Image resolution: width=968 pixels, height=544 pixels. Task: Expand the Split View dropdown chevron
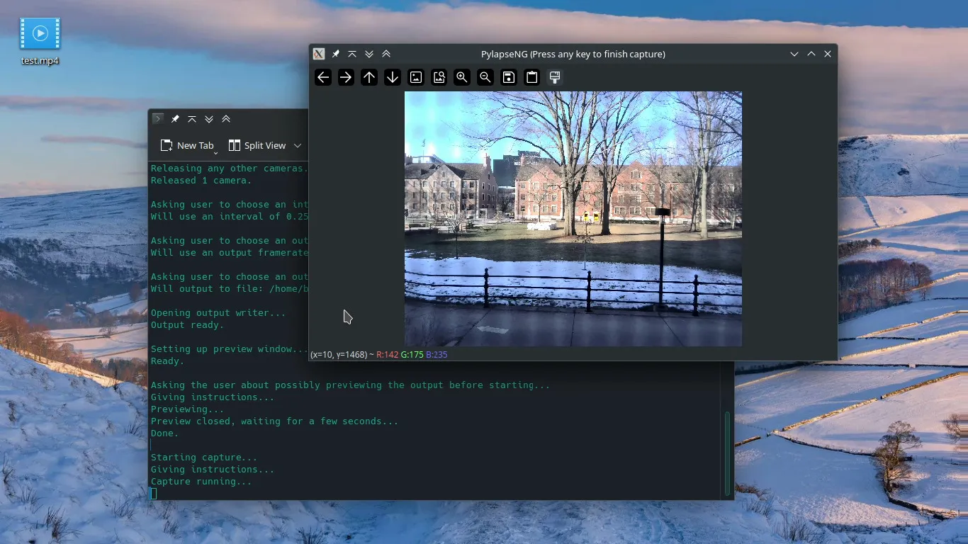pos(298,145)
